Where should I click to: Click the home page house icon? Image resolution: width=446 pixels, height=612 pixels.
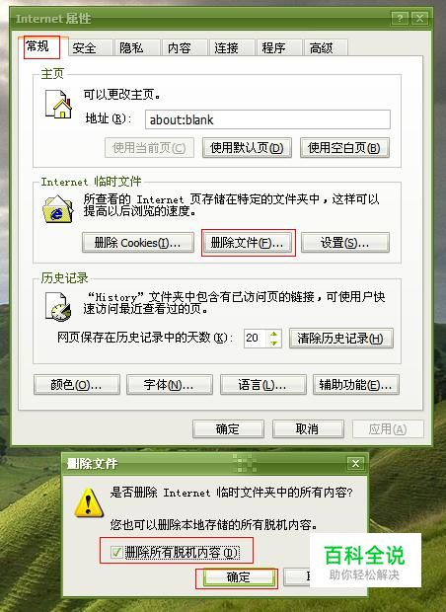point(59,104)
